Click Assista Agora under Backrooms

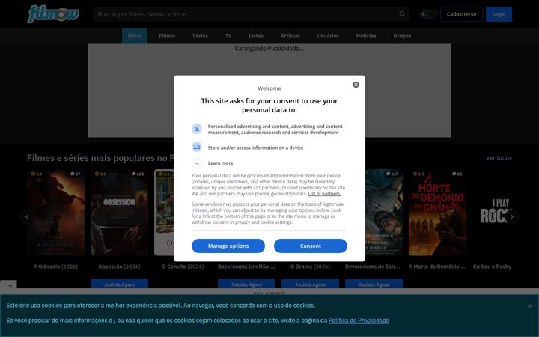[x=246, y=285]
